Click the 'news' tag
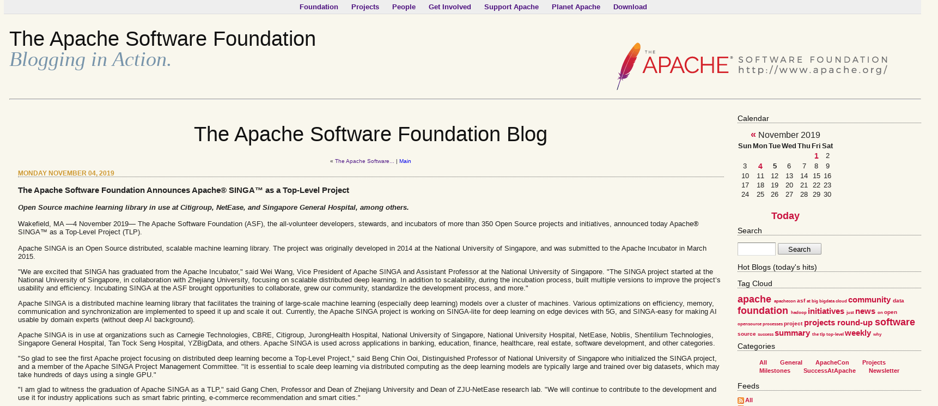This screenshot has width=938, height=406. pos(865,311)
